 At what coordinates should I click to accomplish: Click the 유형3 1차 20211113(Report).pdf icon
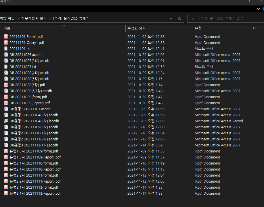coord(6,194)
